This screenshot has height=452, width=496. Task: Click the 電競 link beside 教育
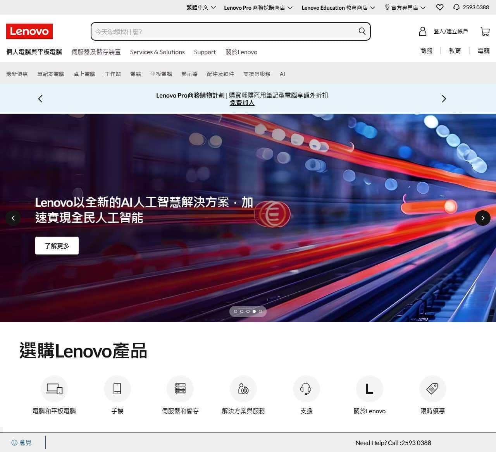pyautogui.click(x=484, y=51)
